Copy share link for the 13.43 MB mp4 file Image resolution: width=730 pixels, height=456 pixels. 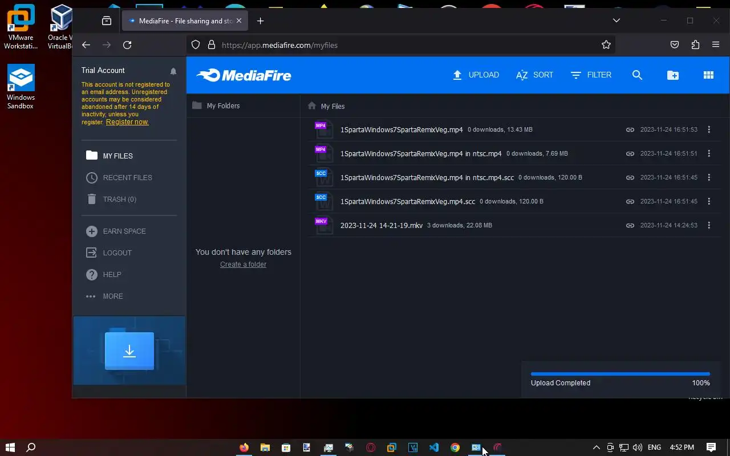pyautogui.click(x=630, y=129)
